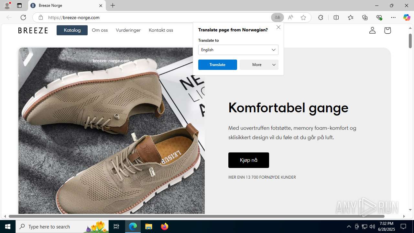Click the shoe hero image
The height and width of the screenshot is (233, 414).
coord(112,131)
